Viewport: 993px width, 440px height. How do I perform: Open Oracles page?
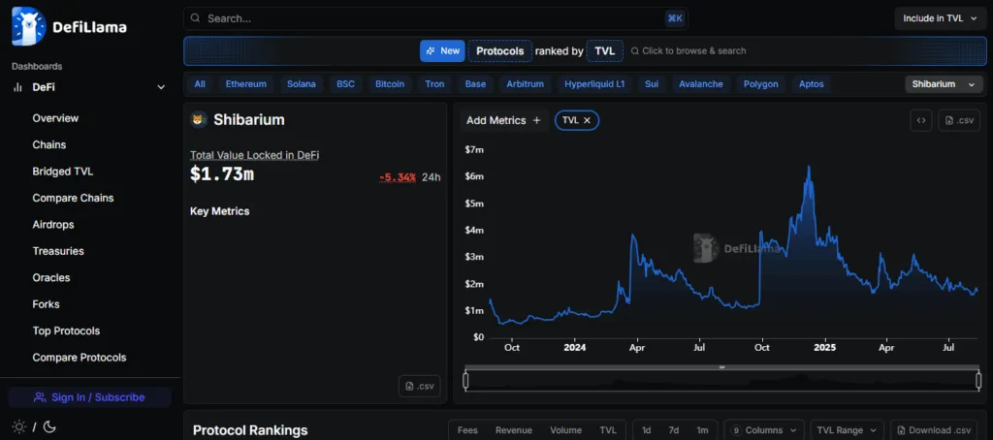[51, 278]
